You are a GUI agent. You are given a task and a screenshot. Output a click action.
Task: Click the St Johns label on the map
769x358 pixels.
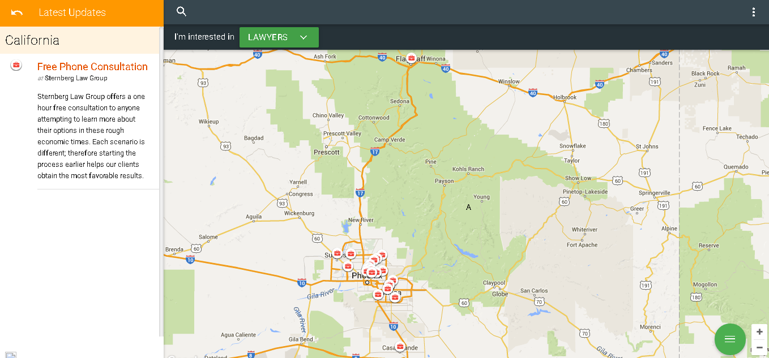click(x=647, y=146)
